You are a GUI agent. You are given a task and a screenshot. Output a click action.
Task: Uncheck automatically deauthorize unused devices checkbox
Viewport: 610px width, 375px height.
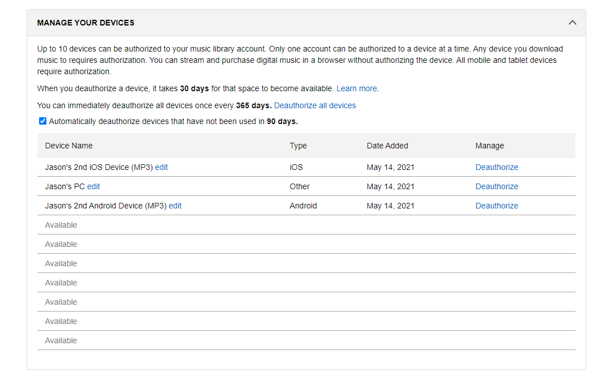tap(43, 121)
